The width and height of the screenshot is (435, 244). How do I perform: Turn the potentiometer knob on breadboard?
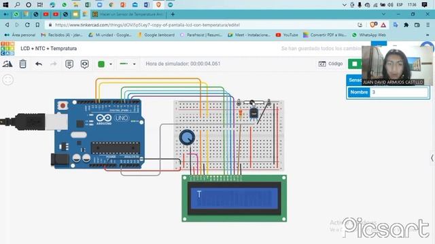[x=187, y=137]
